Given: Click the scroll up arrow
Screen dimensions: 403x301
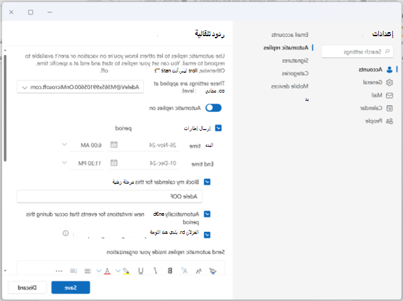Looking at the screenshot, I should 5,50.
